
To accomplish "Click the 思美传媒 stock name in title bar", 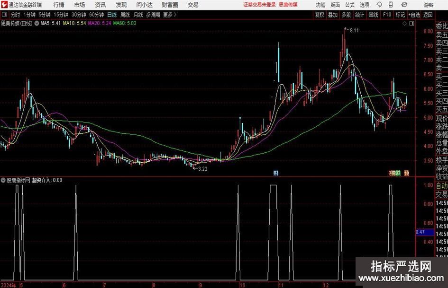I will tap(288, 5).
